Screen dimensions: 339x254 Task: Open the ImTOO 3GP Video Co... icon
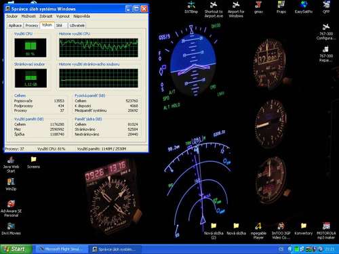(281, 231)
